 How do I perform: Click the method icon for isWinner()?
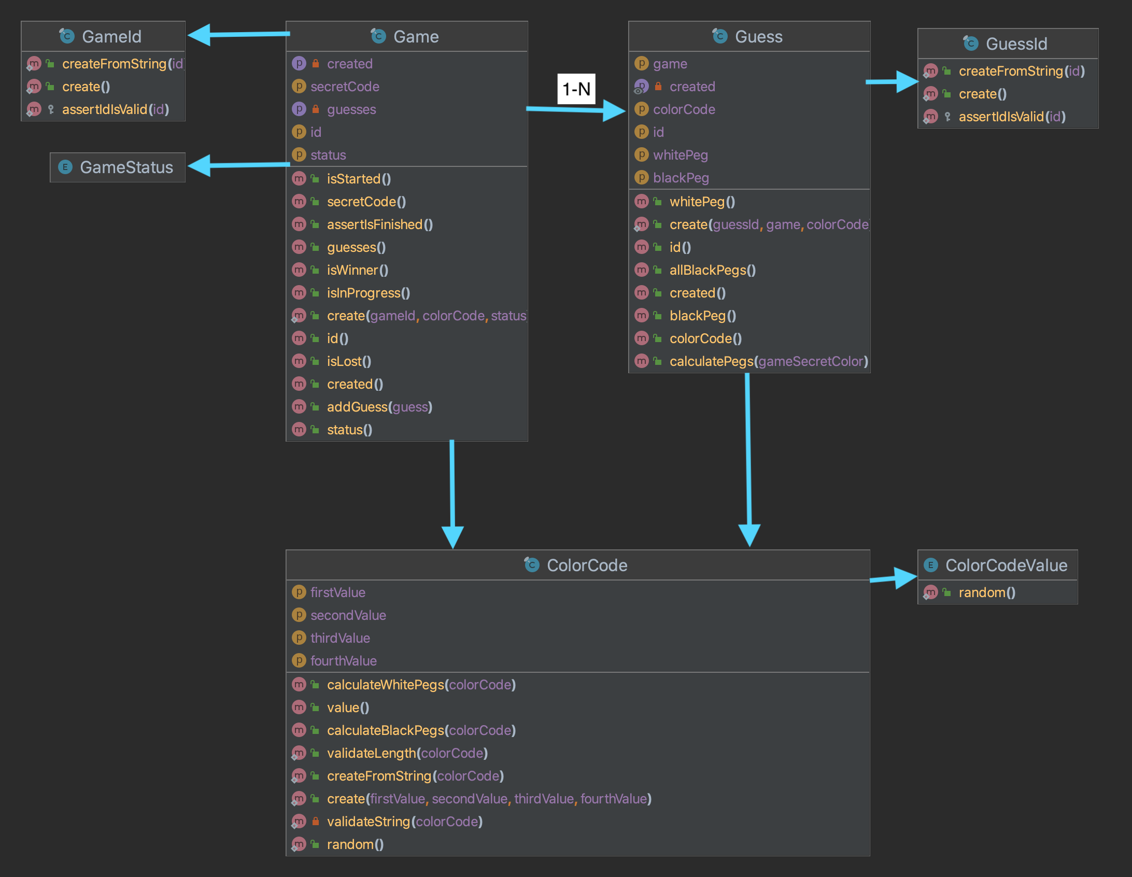299,270
